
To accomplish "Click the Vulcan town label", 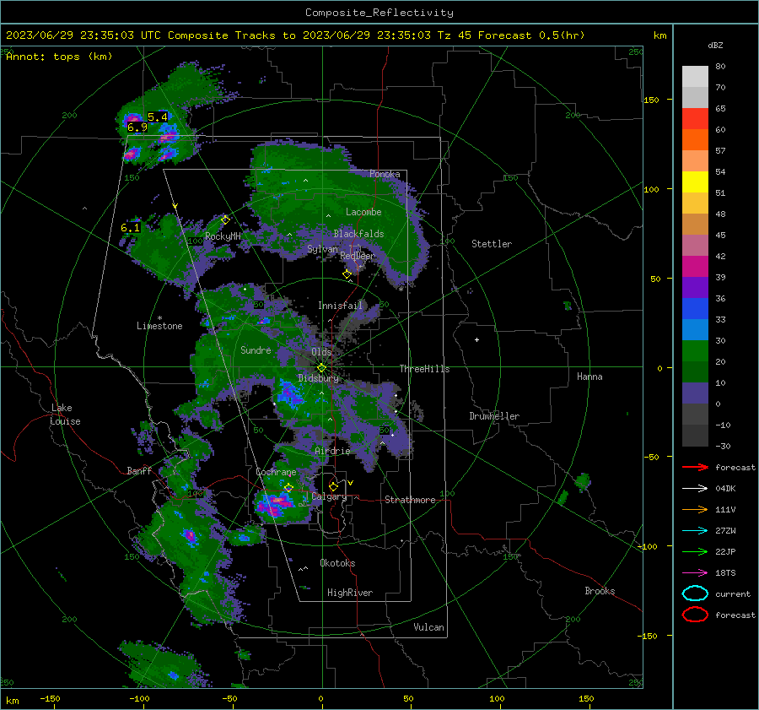I will (x=429, y=627).
